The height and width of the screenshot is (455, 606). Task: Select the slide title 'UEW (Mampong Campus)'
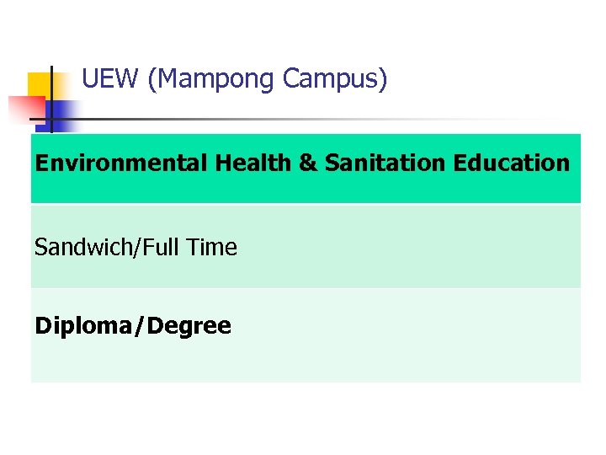click(235, 79)
